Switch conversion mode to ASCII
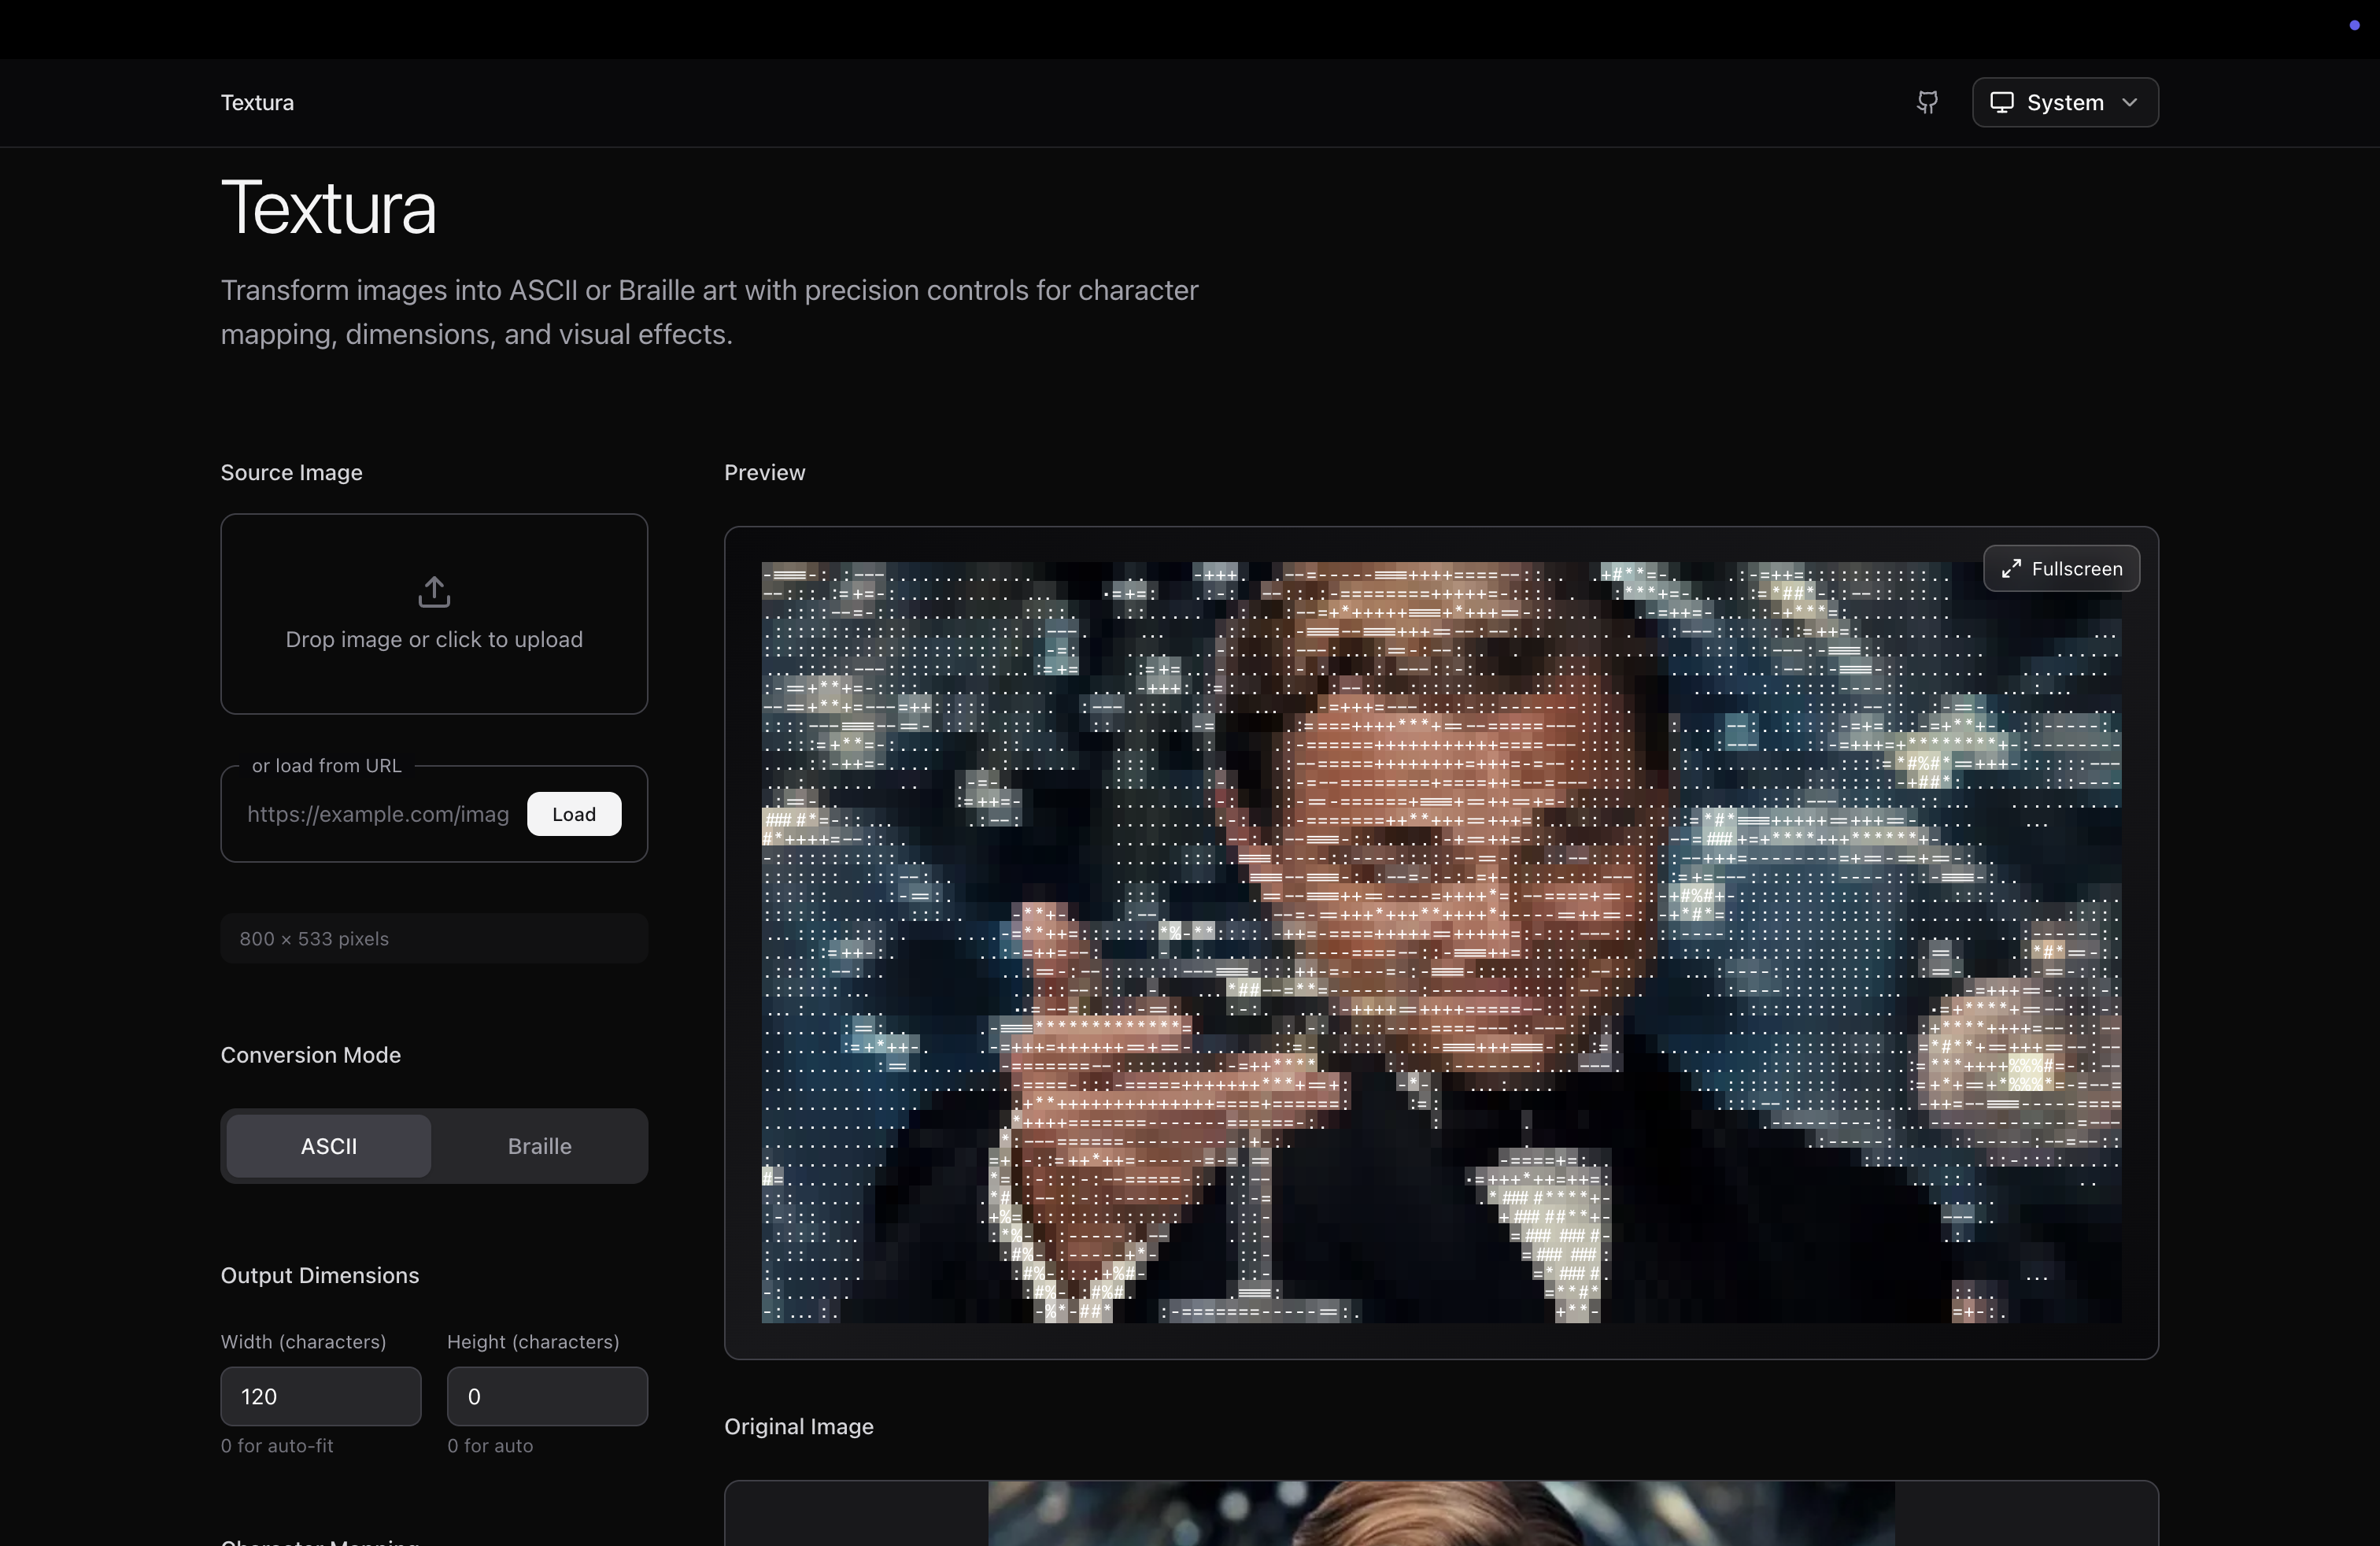The height and width of the screenshot is (1546, 2380). click(328, 1146)
